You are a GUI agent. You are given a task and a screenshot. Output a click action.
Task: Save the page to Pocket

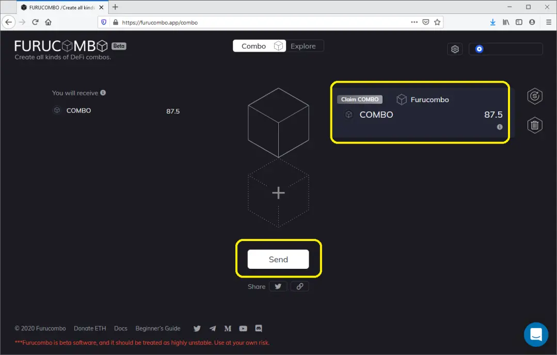pyautogui.click(x=425, y=22)
